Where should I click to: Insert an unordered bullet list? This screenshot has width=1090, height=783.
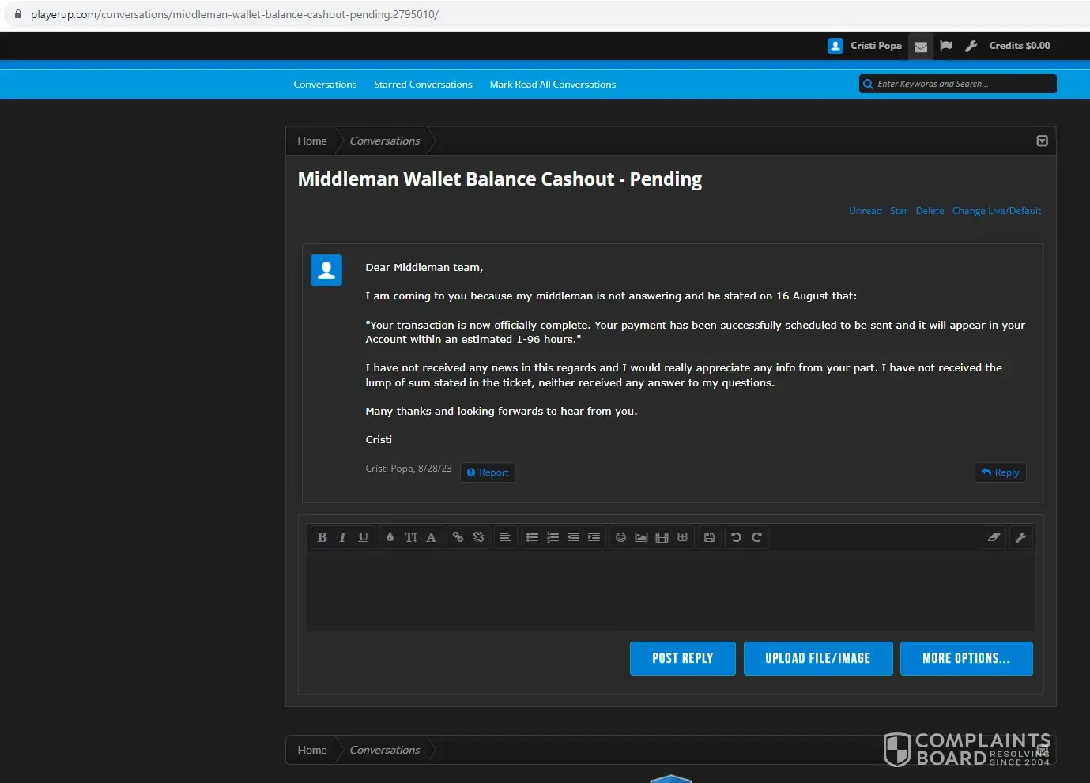(x=532, y=537)
